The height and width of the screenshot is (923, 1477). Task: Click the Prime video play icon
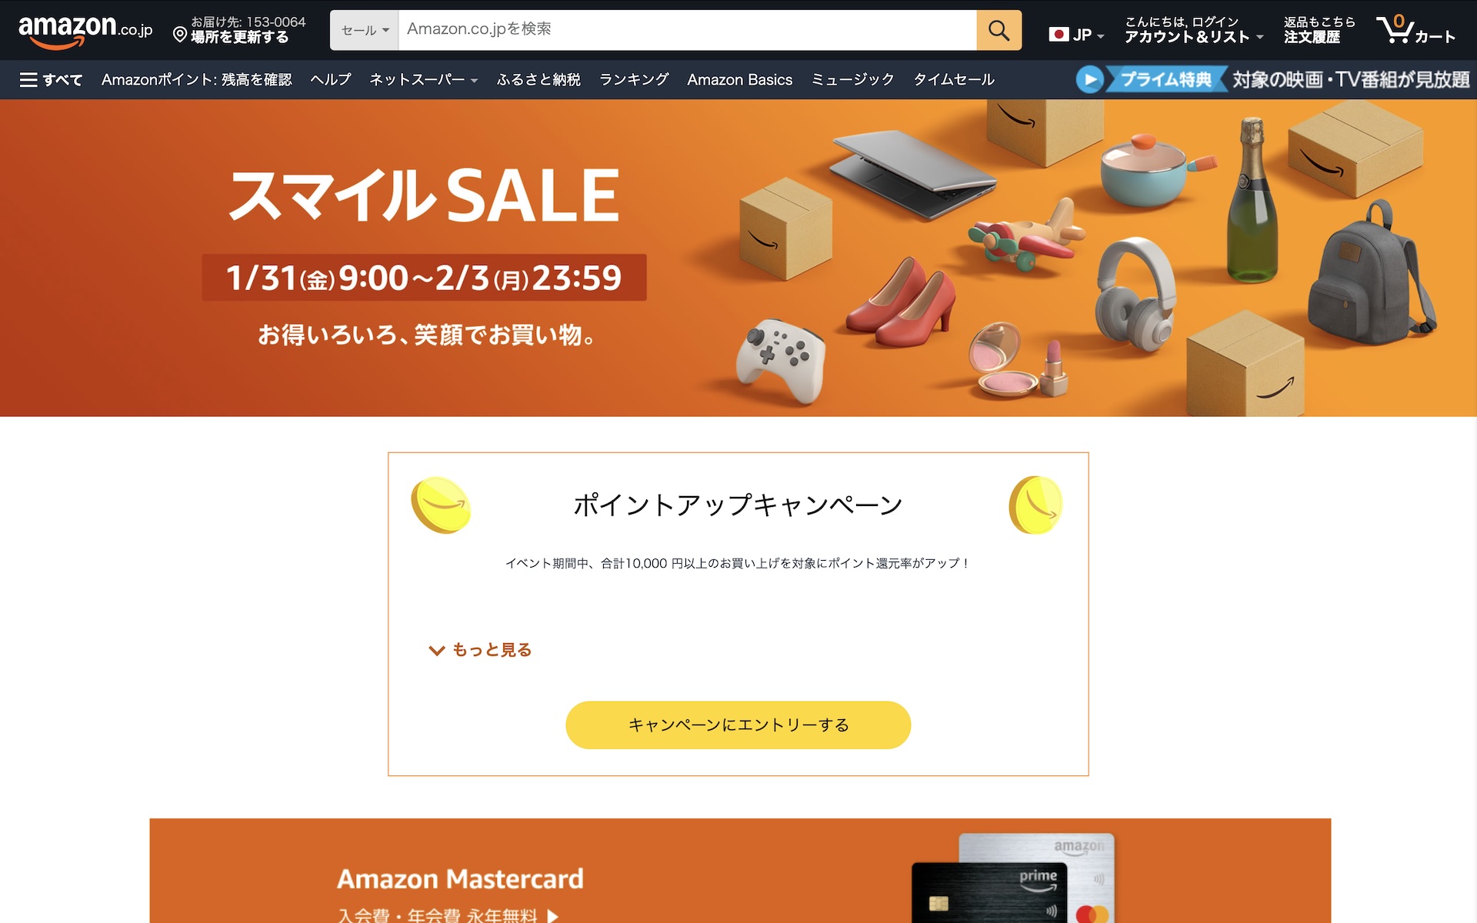pyautogui.click(x=1089, y=79)
